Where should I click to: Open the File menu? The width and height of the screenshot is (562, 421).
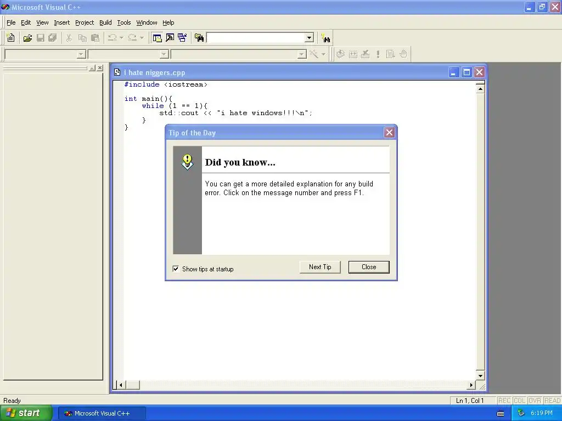[11, 22]
